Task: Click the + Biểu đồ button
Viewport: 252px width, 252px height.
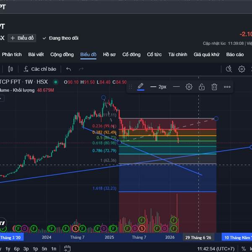Action: point(22,38)
